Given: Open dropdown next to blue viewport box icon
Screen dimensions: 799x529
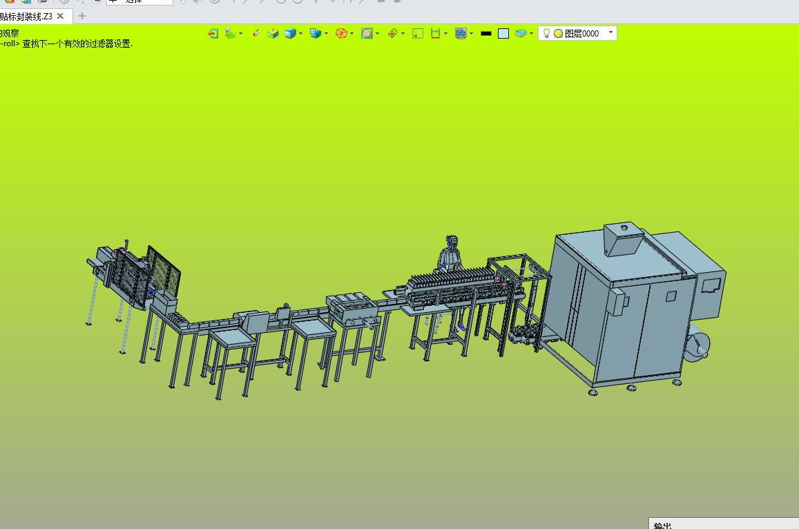Looking at the screenshot, I should tap(326, 34).
